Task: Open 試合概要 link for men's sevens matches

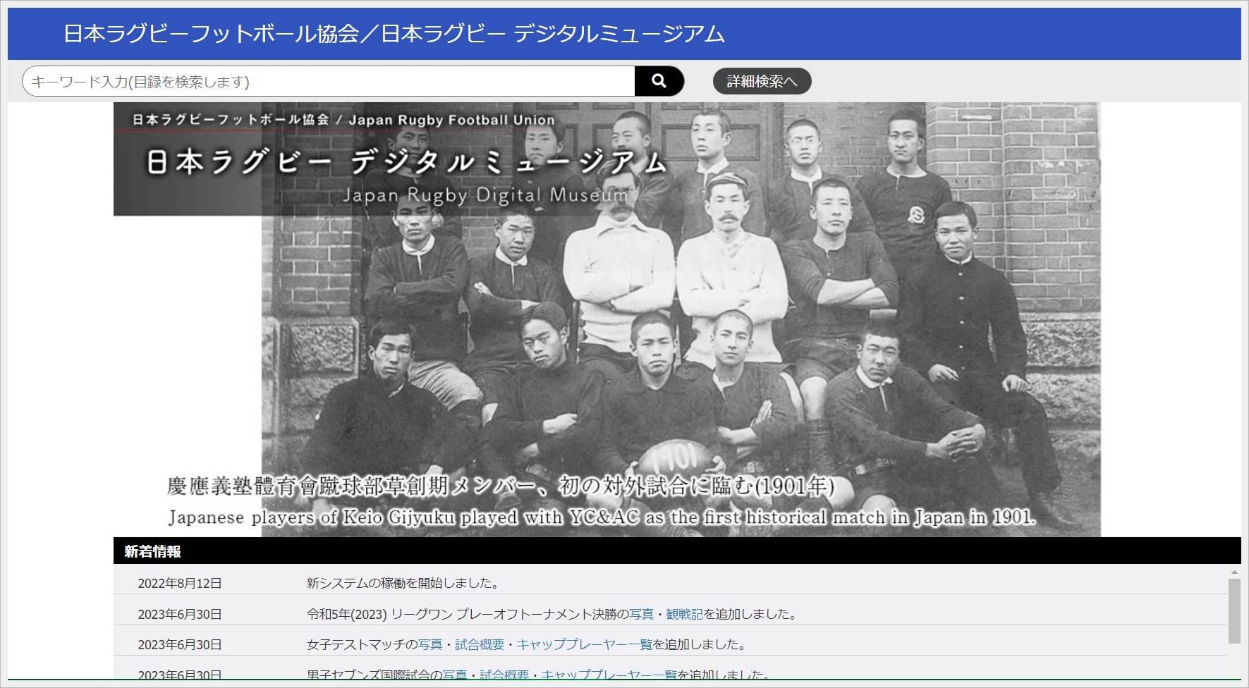Action: pos(504,675)
